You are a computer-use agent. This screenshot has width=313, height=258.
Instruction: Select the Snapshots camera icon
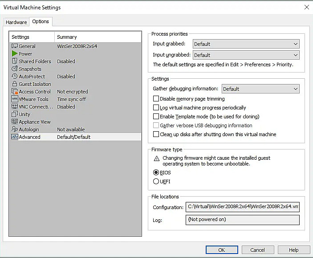pos(15,69)
